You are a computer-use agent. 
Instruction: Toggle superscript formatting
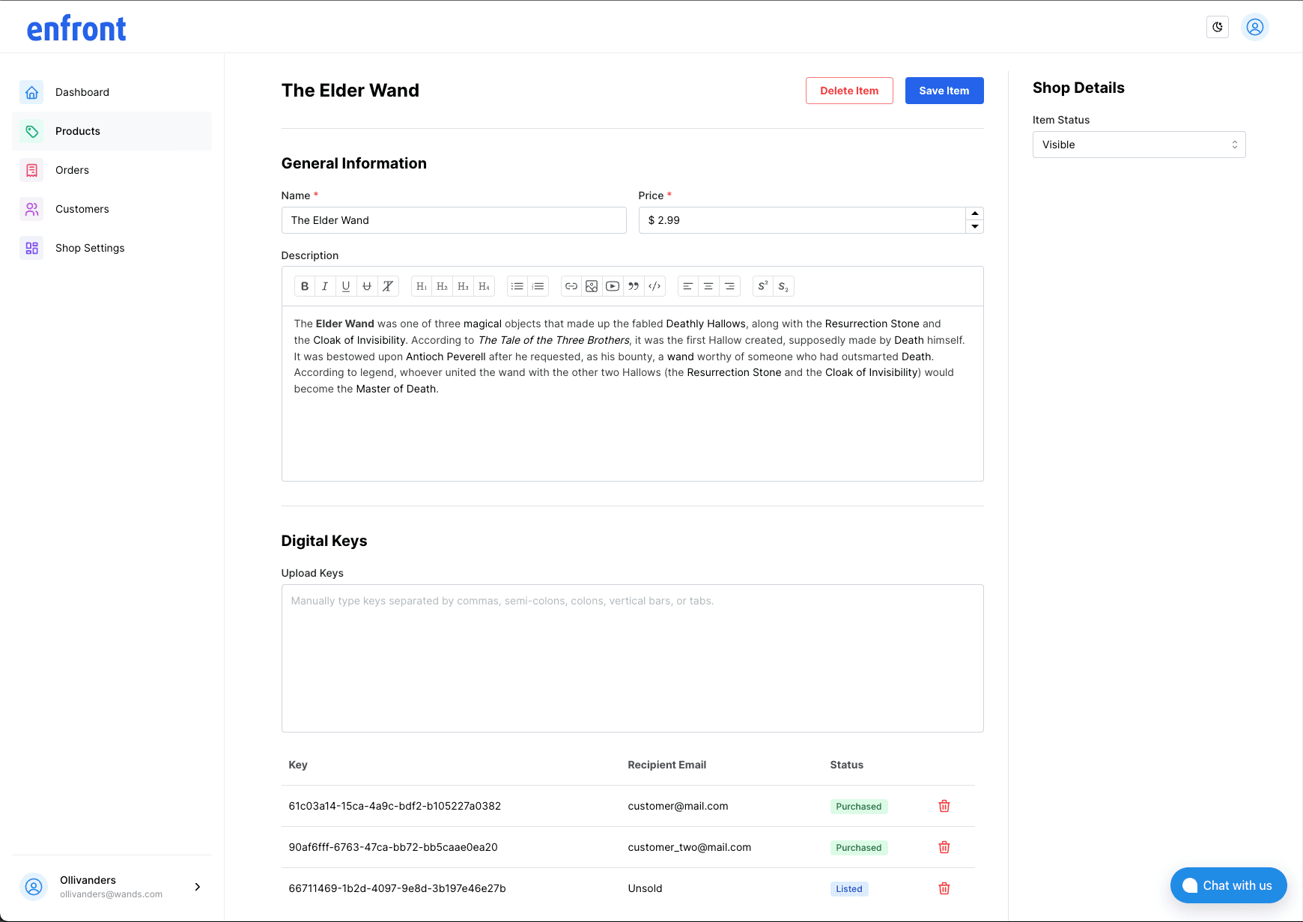[762, 286]
